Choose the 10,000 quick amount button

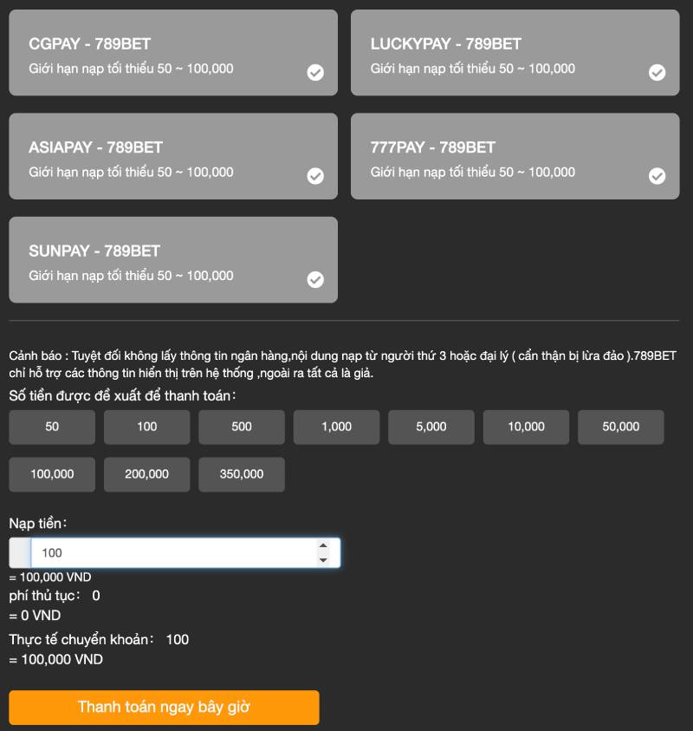[x=526, y=427]
